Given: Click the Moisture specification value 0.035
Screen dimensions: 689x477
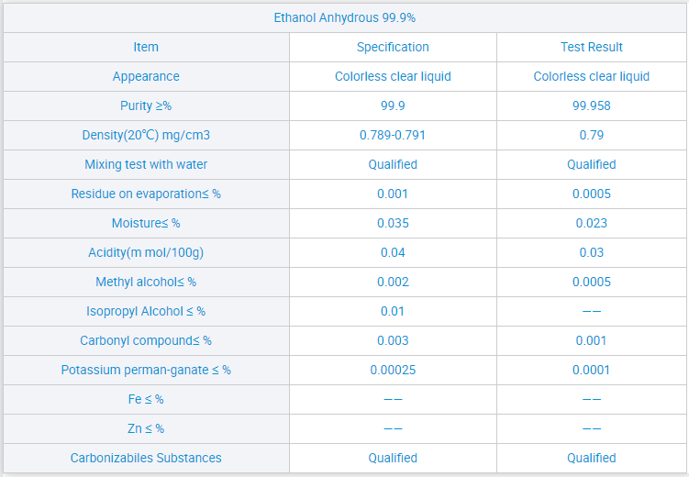Looking at the screenshot, I should [393, 223].
